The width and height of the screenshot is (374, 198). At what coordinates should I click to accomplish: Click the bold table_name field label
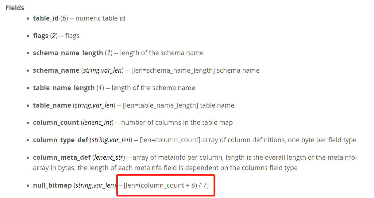pos(52,105)
